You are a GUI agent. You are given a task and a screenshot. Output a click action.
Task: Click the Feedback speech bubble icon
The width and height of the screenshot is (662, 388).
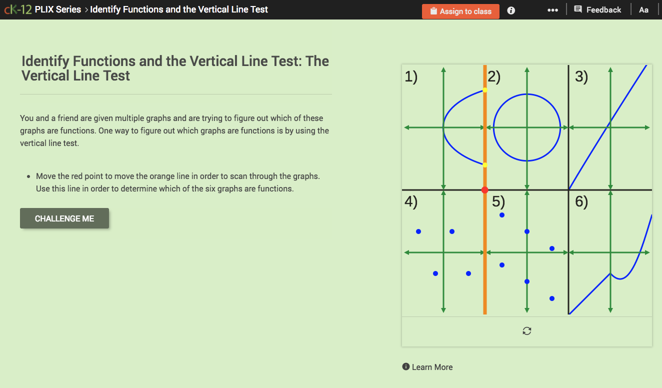[578, 9]
